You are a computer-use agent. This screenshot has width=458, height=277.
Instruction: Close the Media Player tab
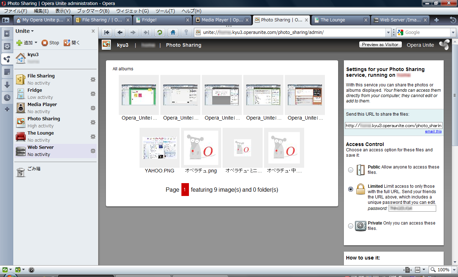(247, 20)
